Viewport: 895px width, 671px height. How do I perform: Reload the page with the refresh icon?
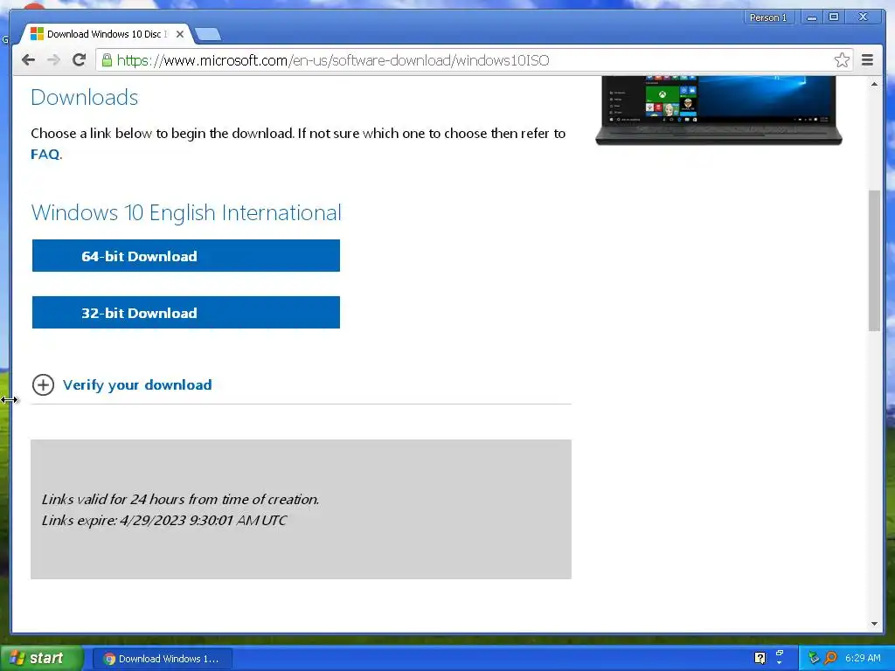pyautogui.click(x=79, y=60)
